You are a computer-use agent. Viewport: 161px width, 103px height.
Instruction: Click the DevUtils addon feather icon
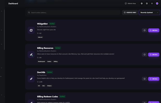pos(31,79)
